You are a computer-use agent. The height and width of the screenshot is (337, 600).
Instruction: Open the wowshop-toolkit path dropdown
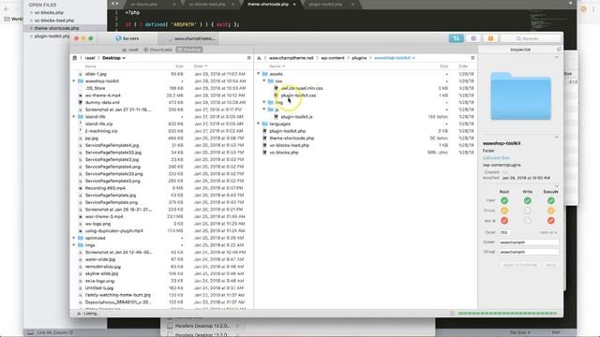tap(394, 58)
